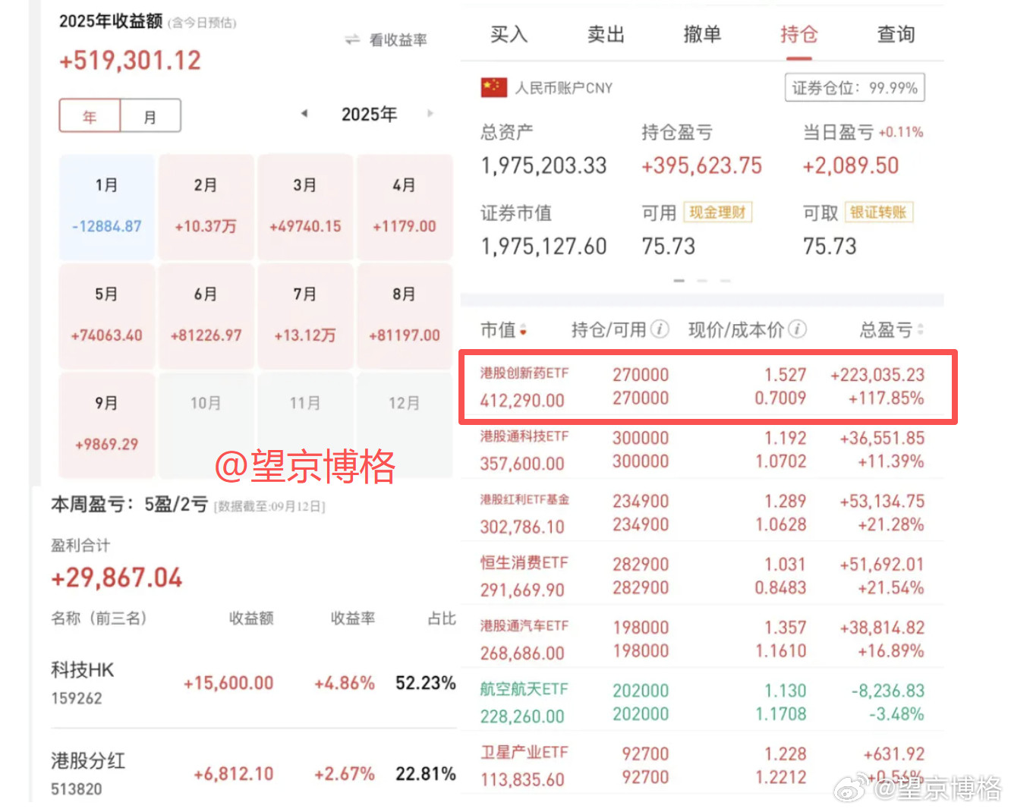The width and height of the screenshot is (1011, 812).
Task: Select the 月 view toggle
Action: click(x=150, y=116)
